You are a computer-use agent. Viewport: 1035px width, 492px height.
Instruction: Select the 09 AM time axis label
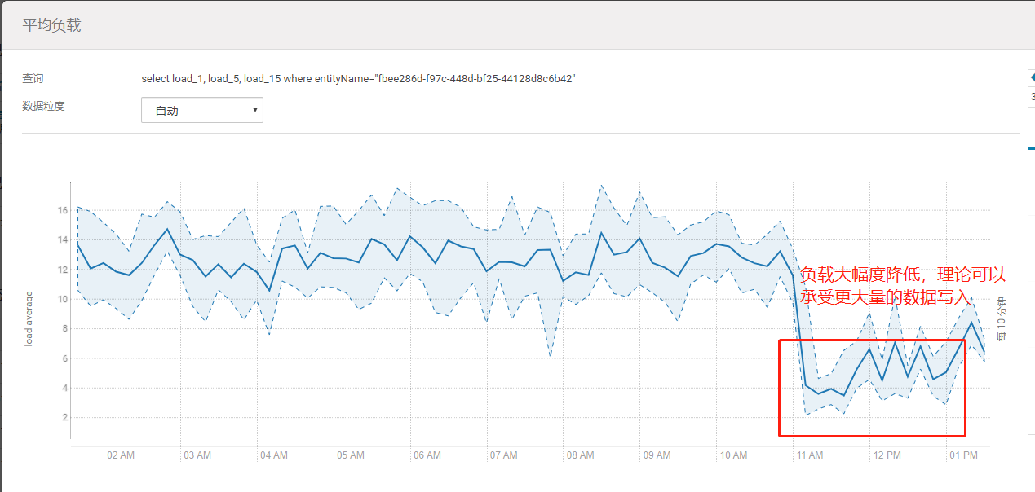[657, 455]
